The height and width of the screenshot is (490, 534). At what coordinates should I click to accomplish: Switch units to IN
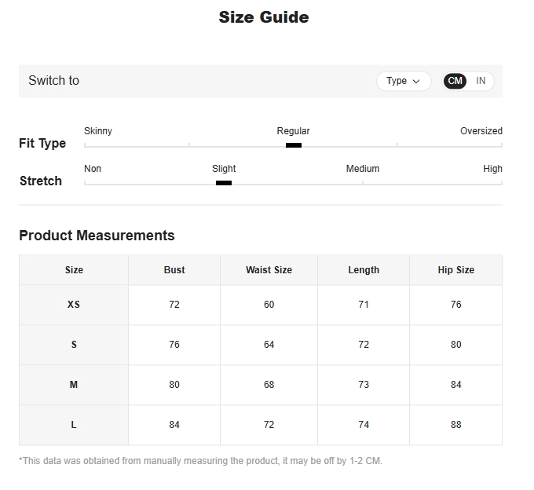481,81
